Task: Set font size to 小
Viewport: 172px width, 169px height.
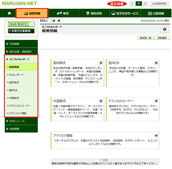Action: (x=133, y=3)
